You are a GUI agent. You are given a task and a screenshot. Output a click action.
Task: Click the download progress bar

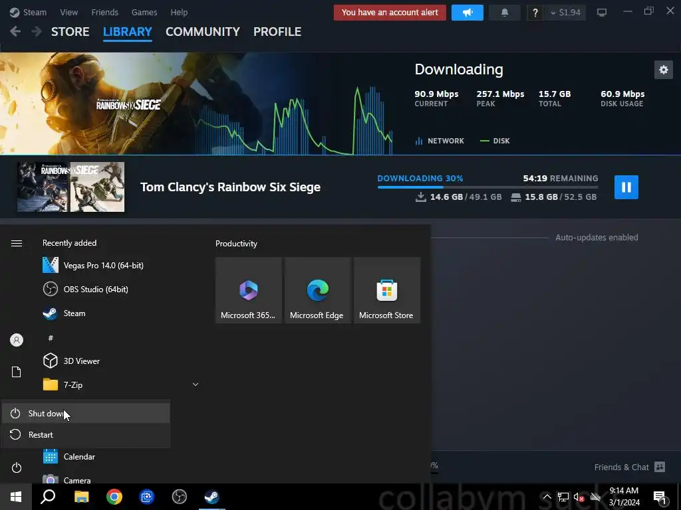pyautogui.click(x=487, y=187)
